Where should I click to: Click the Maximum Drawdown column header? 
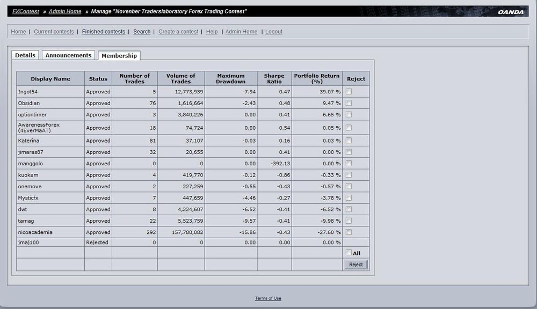(x=231, y=79)
